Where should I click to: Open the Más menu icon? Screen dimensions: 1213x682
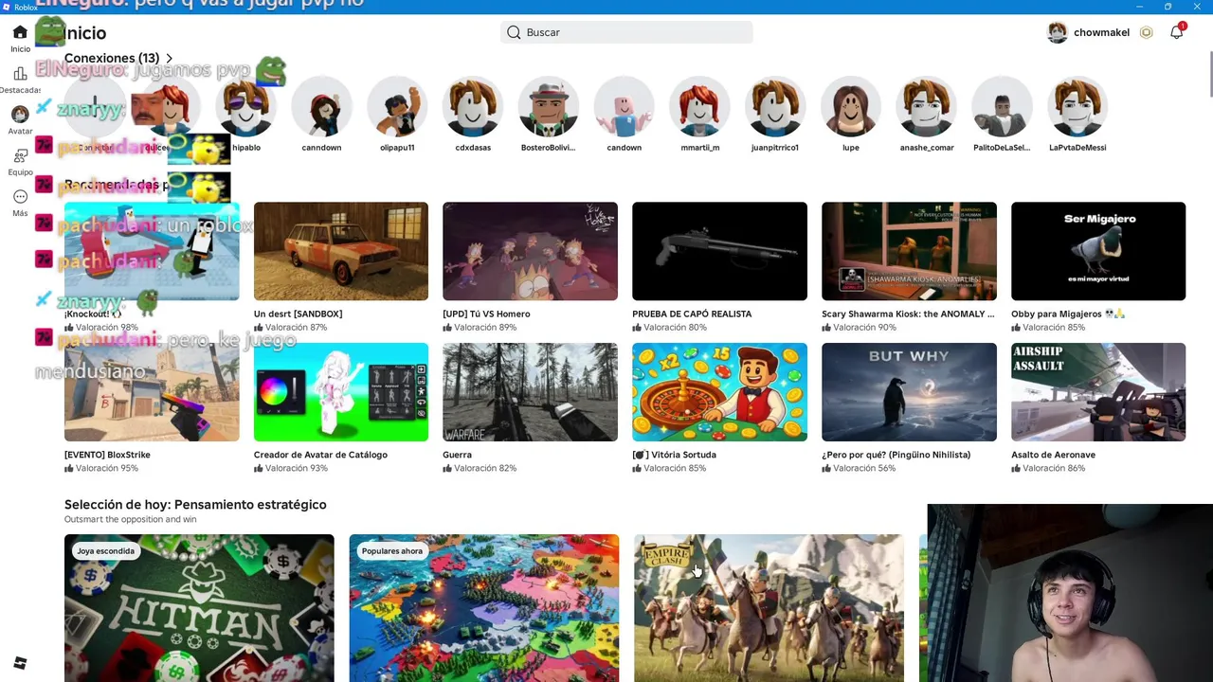(20, 197)
